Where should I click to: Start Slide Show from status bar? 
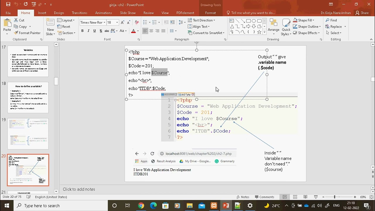click(316, 197)
